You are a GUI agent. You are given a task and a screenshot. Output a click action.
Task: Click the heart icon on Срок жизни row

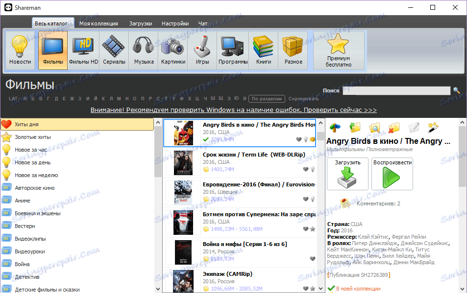coord(306,169)
